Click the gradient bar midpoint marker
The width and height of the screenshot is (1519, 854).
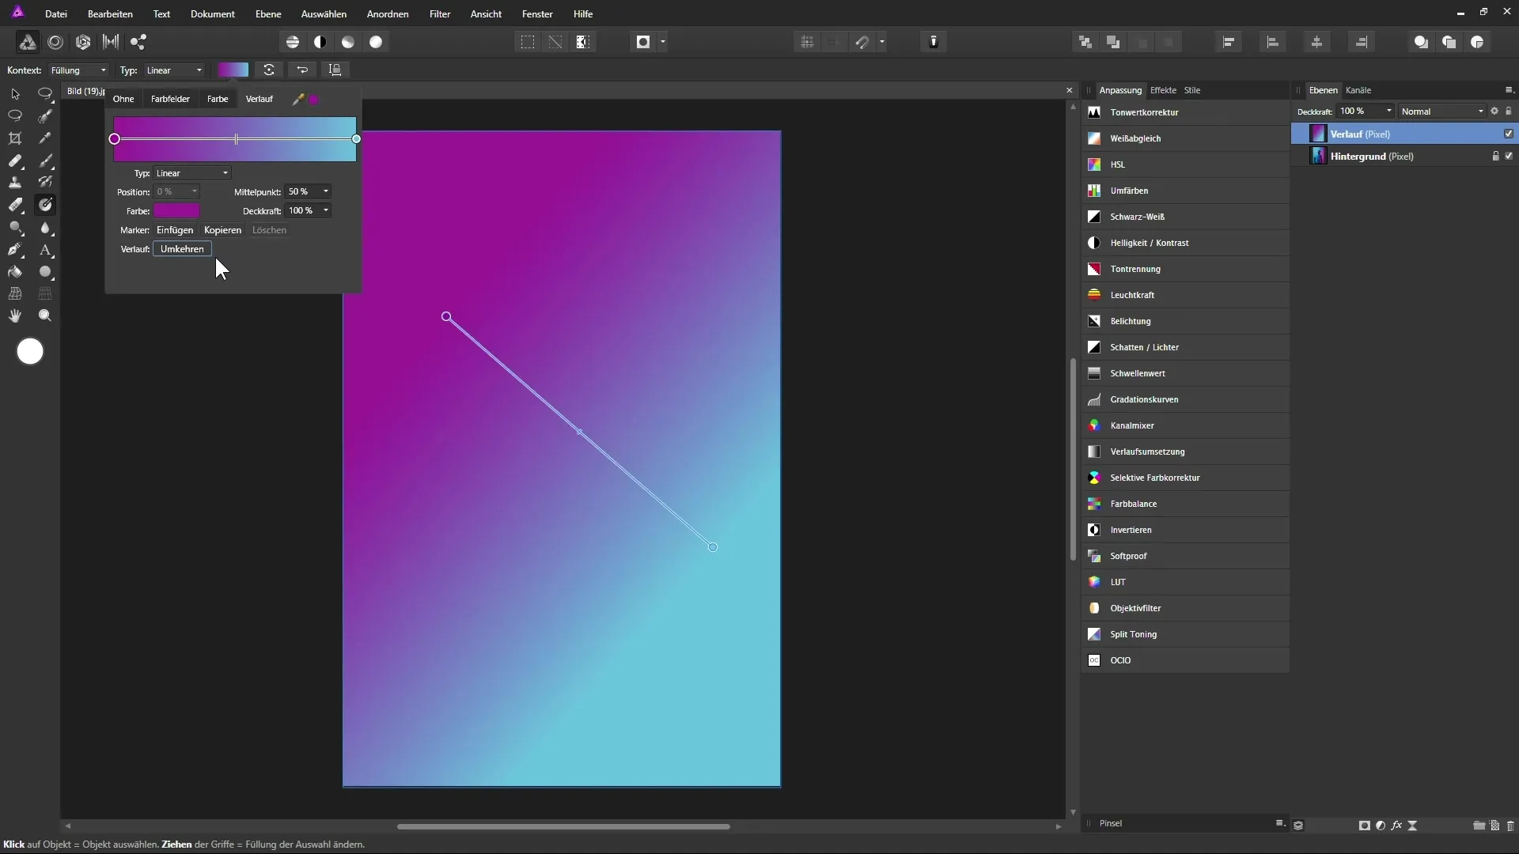point(236,139)
